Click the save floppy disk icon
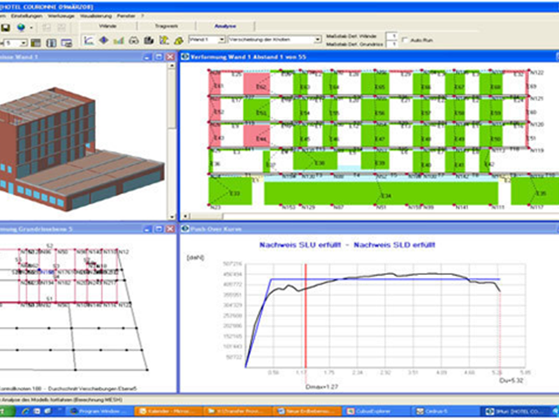 [x=6, y=27]
